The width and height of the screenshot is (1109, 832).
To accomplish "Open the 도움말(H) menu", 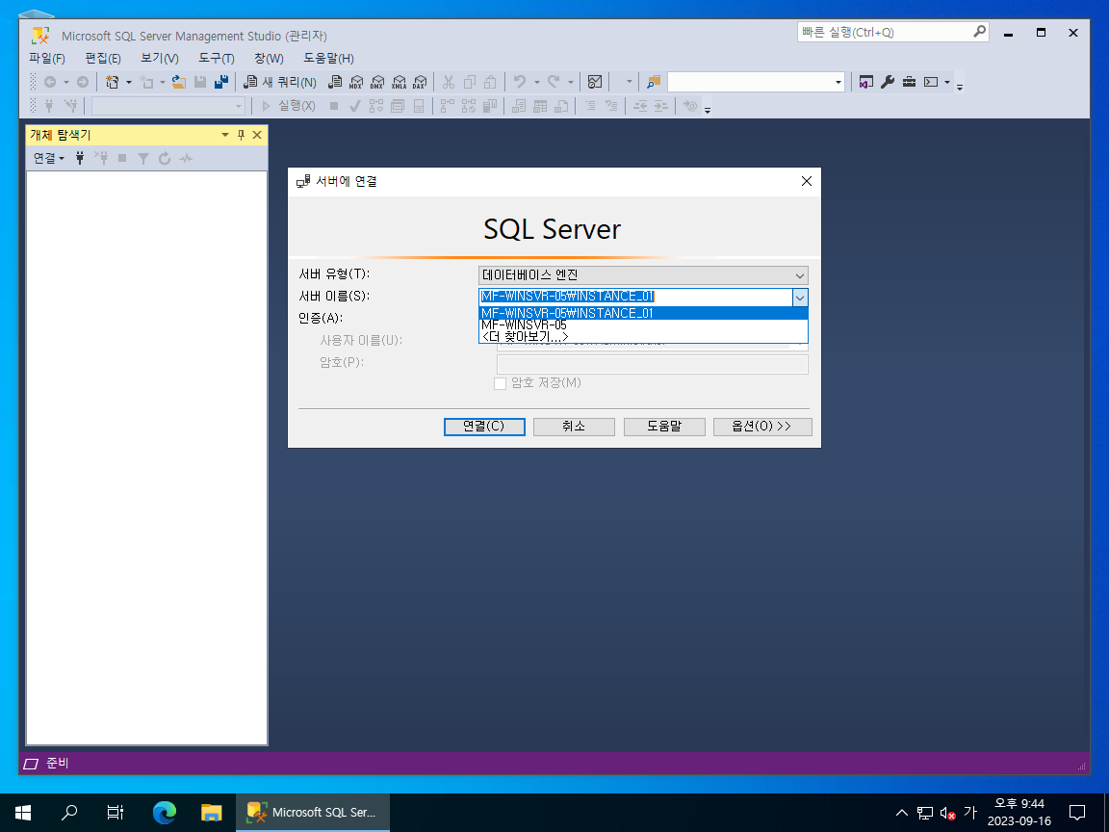I will [x=328, y=58].
